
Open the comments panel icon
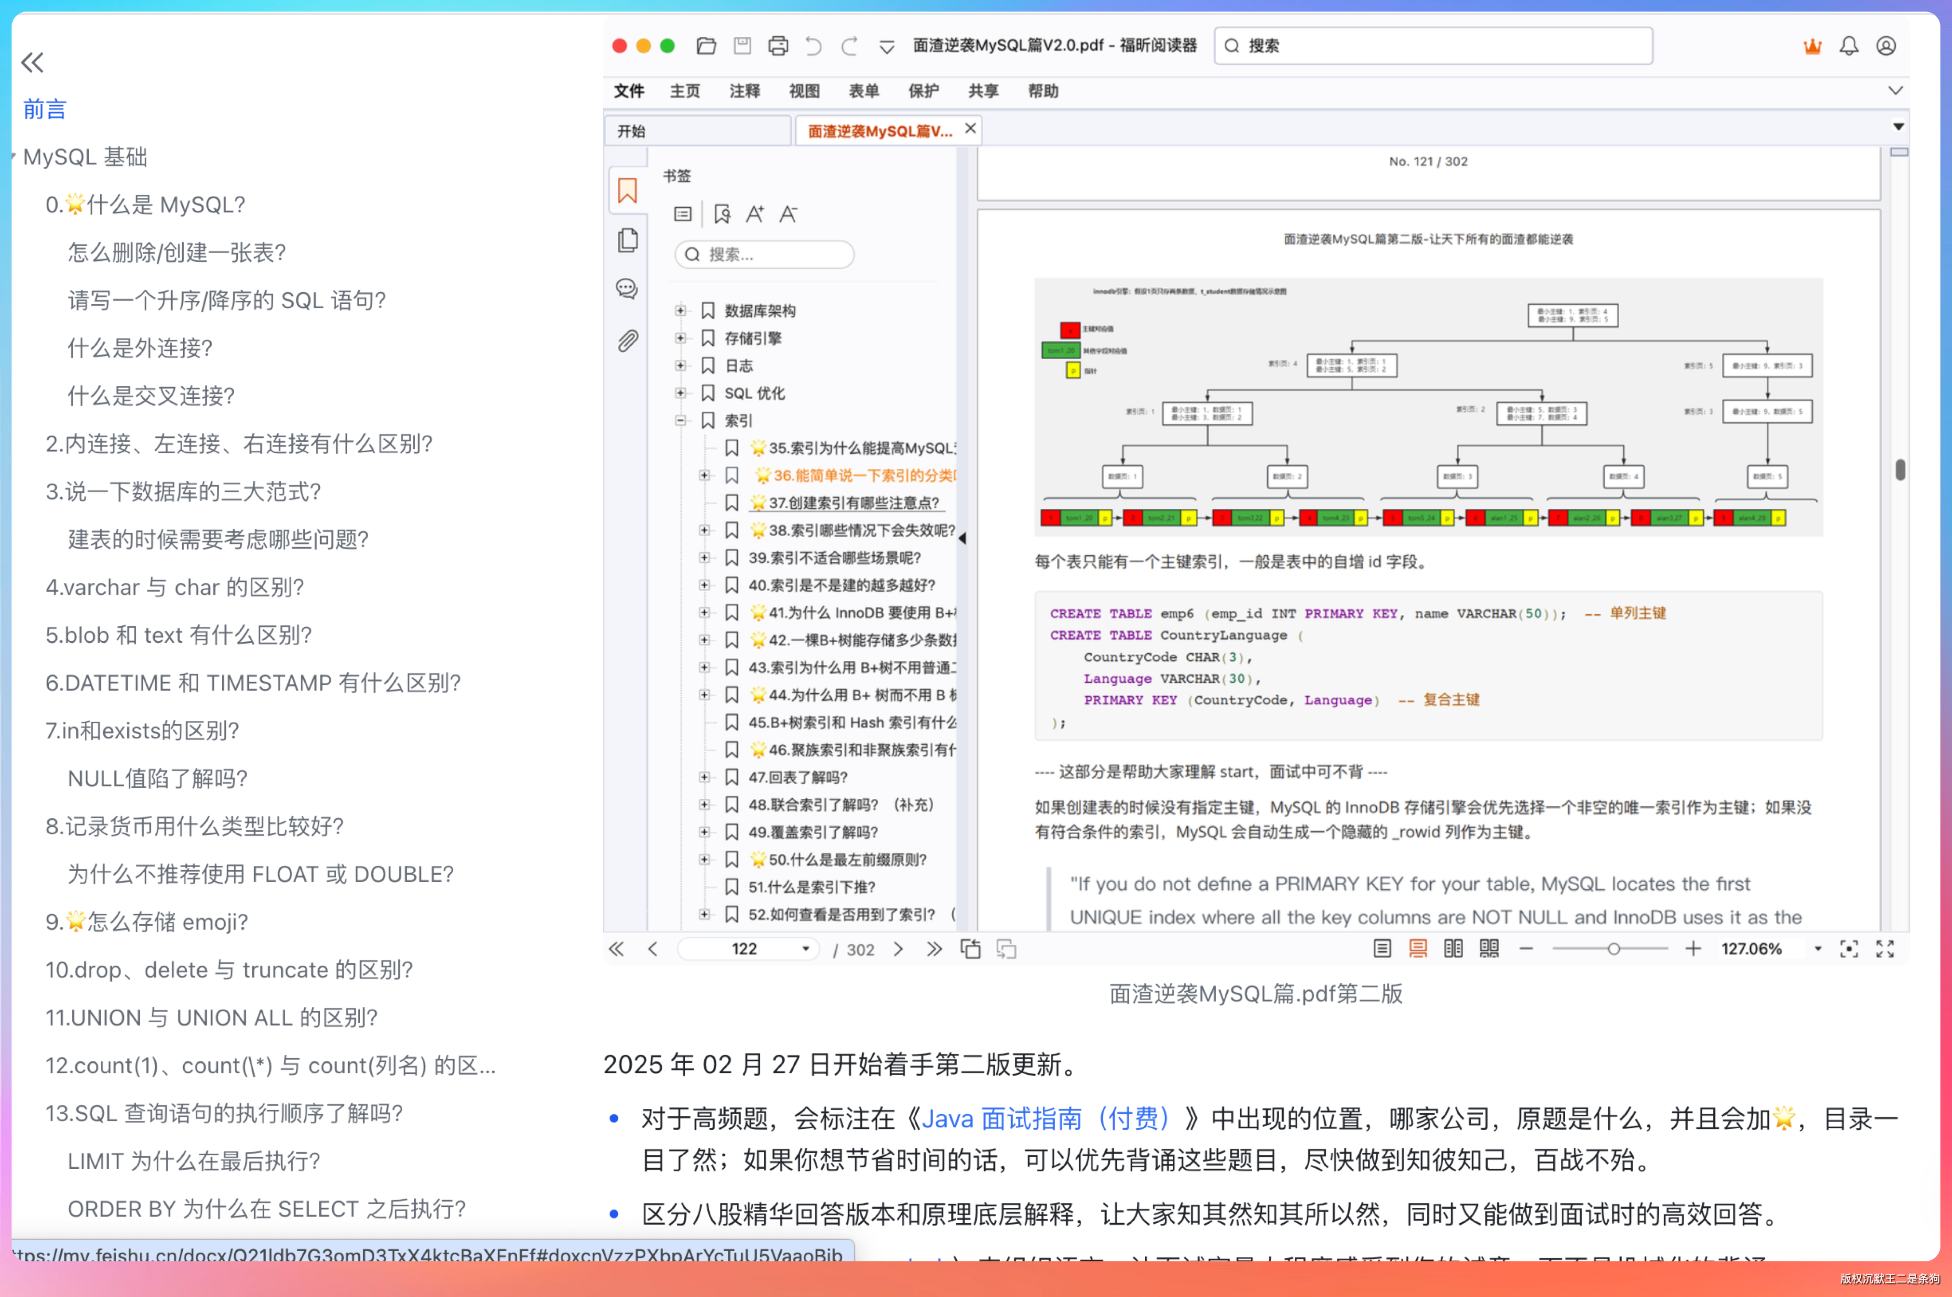[x=627, y=289]
